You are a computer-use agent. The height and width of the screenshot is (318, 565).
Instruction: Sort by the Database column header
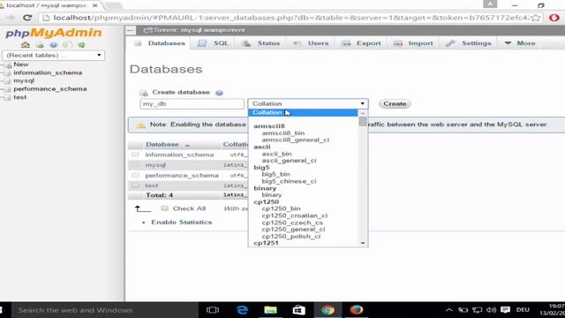tap(162, 144)
